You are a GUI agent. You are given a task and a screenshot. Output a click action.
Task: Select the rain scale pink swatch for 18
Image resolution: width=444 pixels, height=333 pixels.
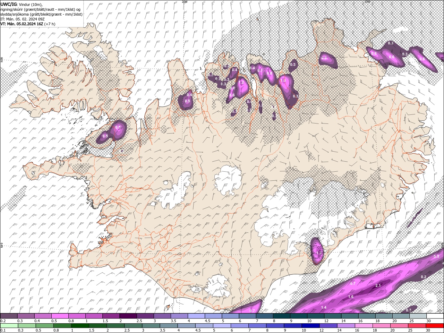(x=382, y=326)
